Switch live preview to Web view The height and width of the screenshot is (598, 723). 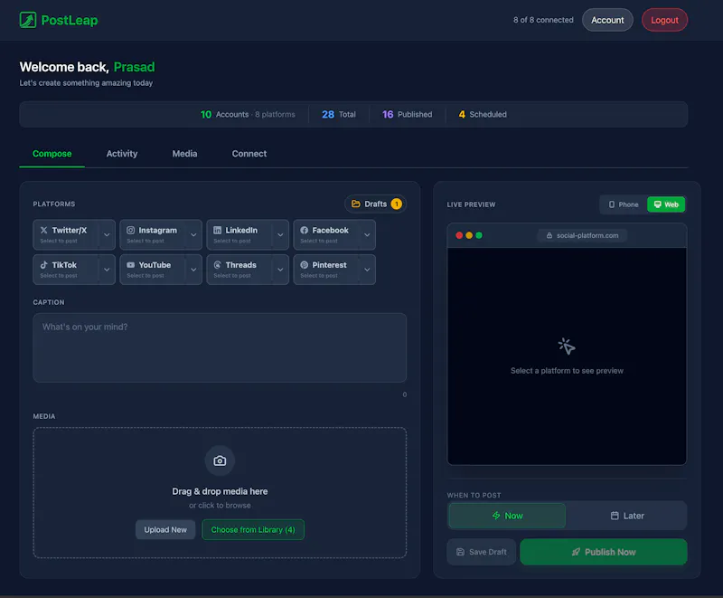pyautogui.click(x=666, y=204)
